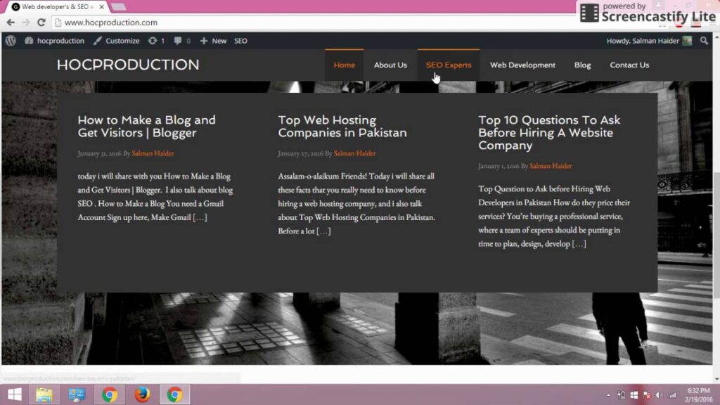Open the Blog navigation item

pos(582,65)
